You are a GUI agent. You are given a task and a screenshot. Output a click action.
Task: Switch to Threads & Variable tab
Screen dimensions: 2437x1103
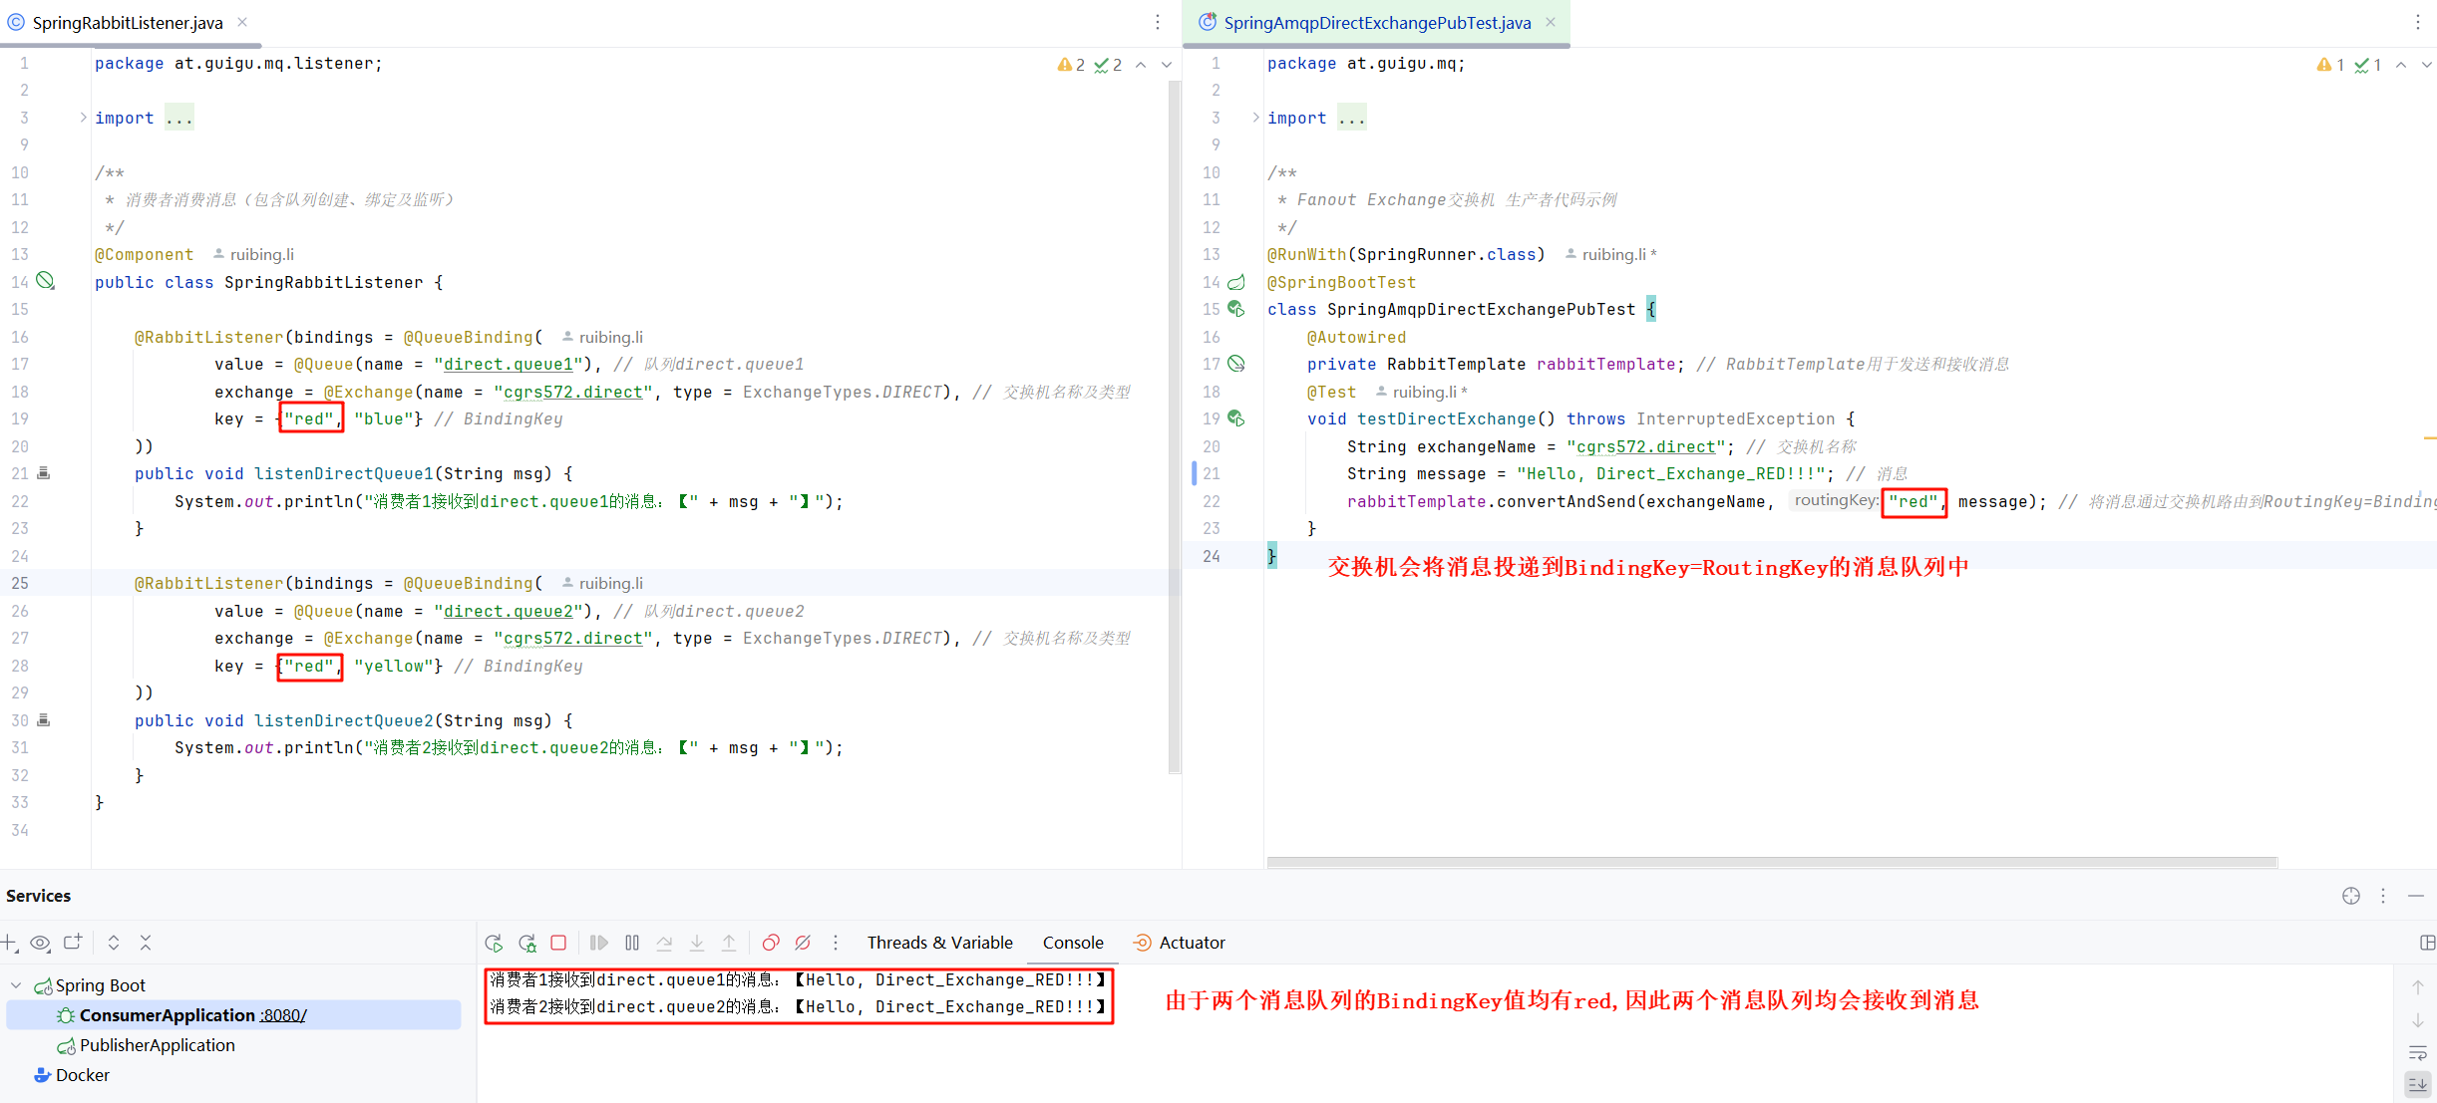pos(939,943)
